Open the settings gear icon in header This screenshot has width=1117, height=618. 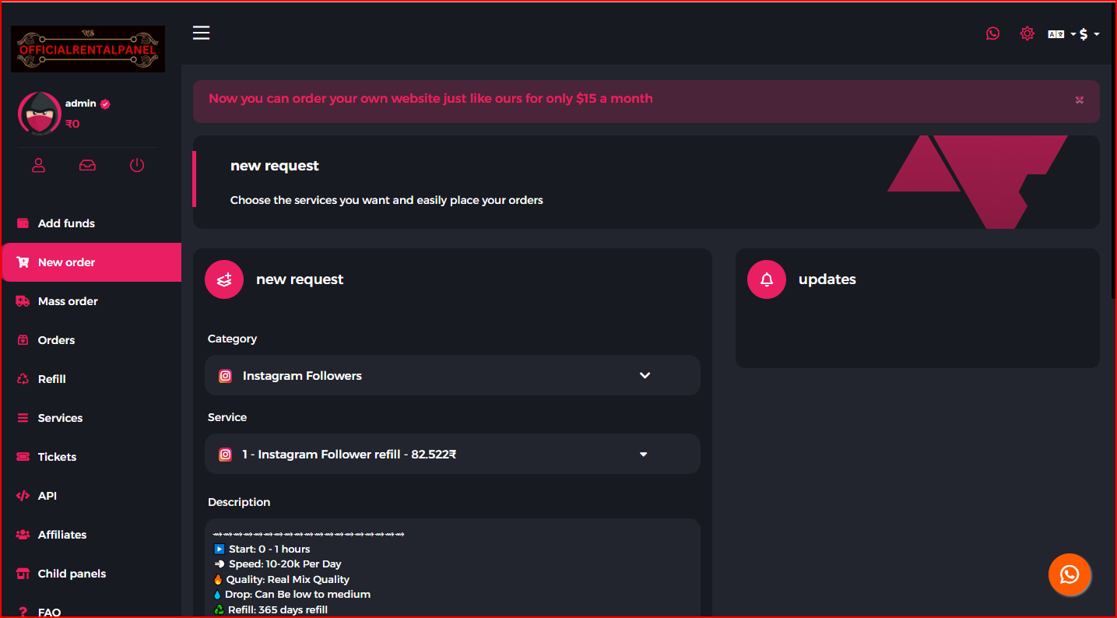point(1027,33)
